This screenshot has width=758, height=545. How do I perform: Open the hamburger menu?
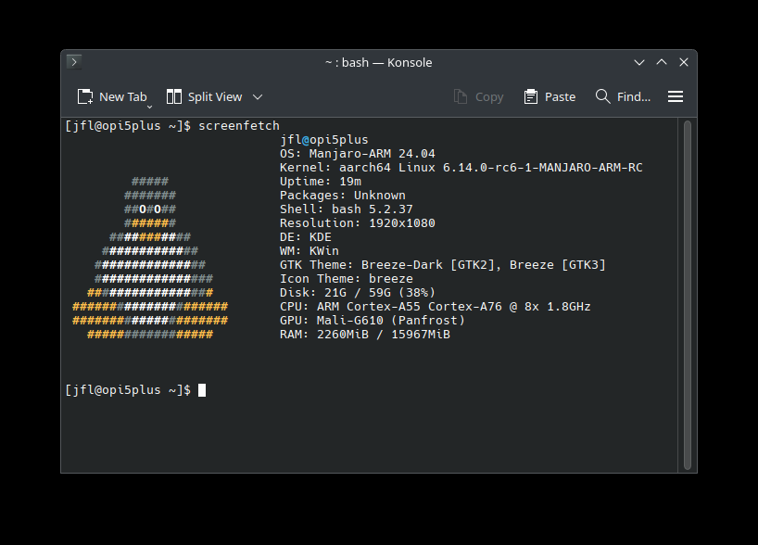pyautogui.click(x=676, y=96)
